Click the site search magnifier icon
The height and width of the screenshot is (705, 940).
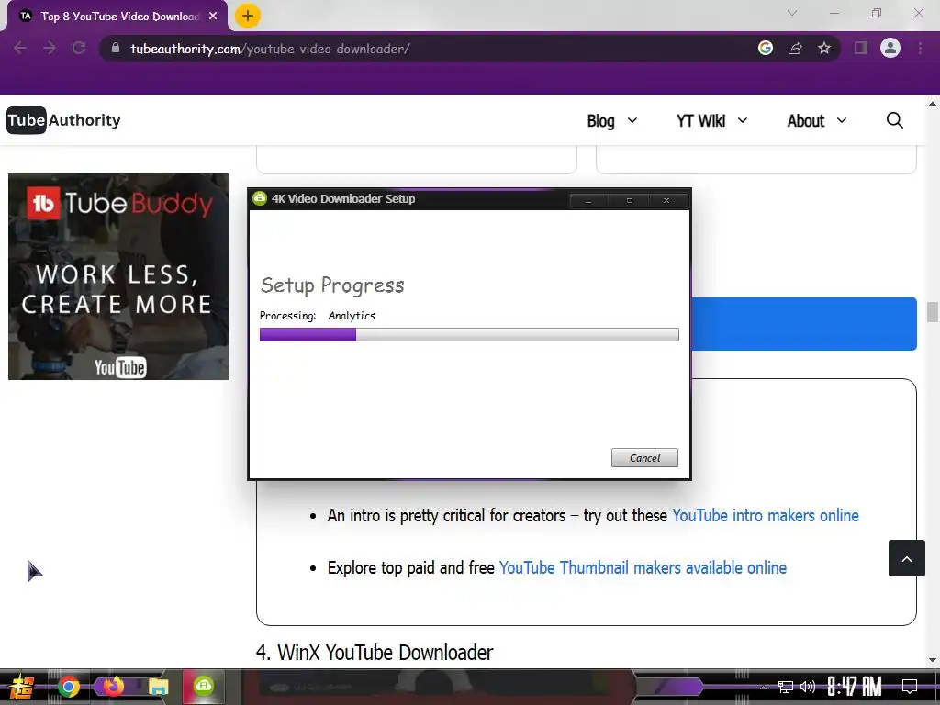(x=894, y=120)
